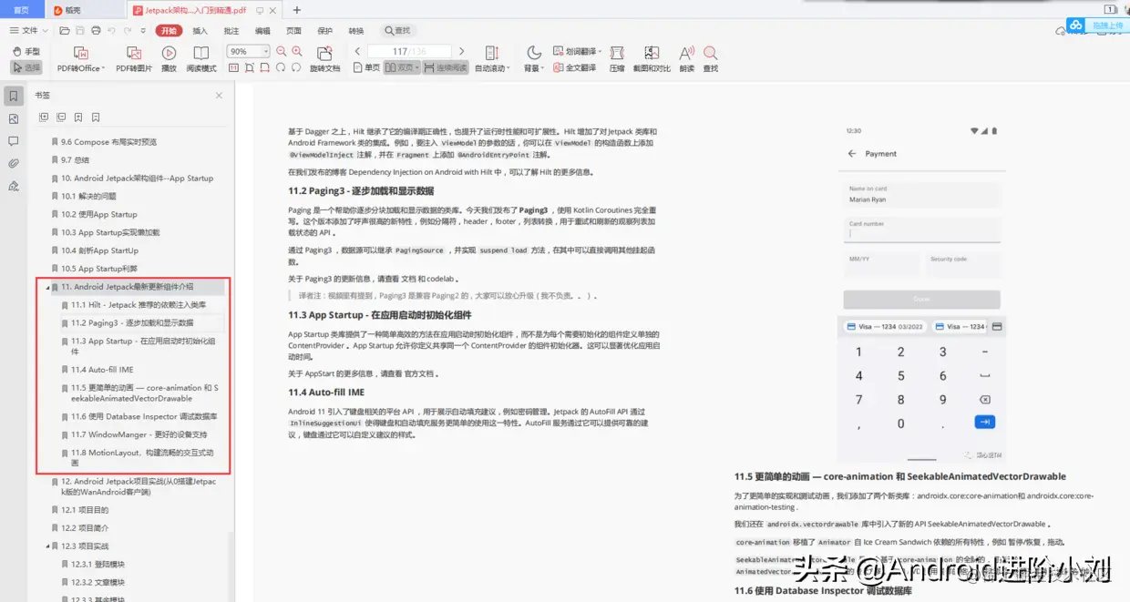The image size is (1130, 602).
Task: Activate the Select tool (选择)
Action: click(26, 67)
